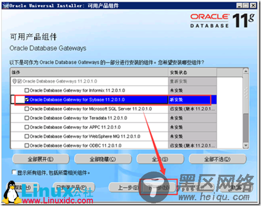This screenshot has height=206, width=261.
Task: Click 已安装 status cell of SQL Server row
Action: click(193, 109)
